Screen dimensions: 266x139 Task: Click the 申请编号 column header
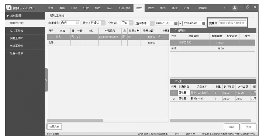coord(110,31)
